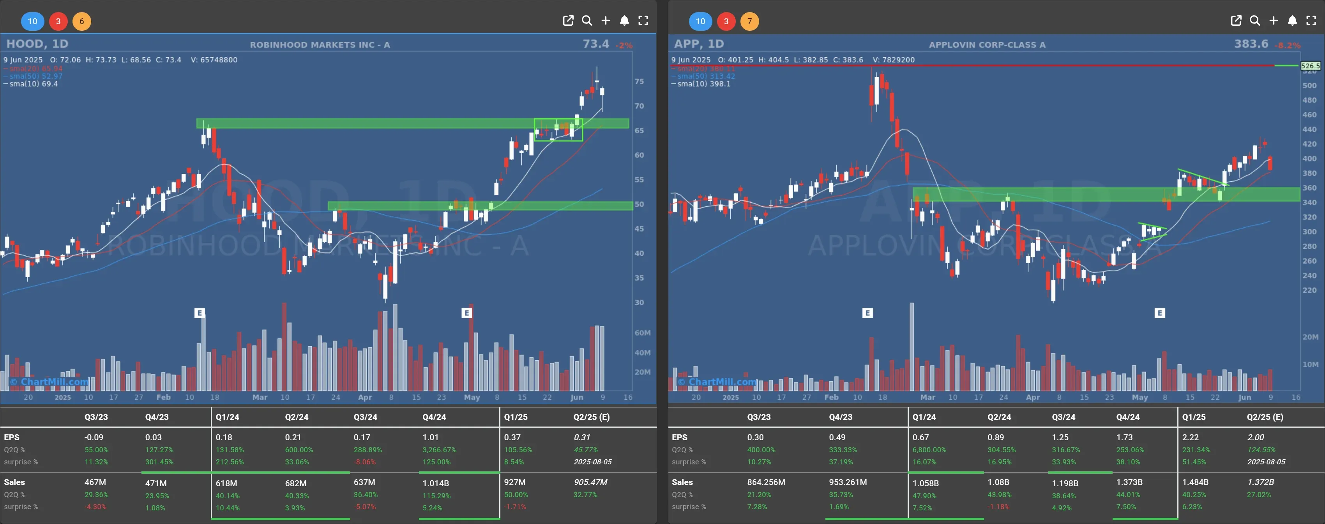Click sma(50) 313.42 legend on APP chart

coord(703,76)
